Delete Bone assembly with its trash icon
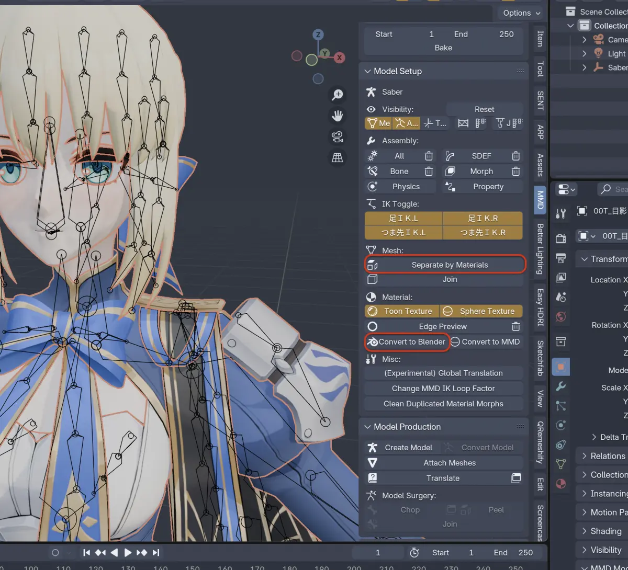The height and width of the screenshot is (570, 628). 429,171
